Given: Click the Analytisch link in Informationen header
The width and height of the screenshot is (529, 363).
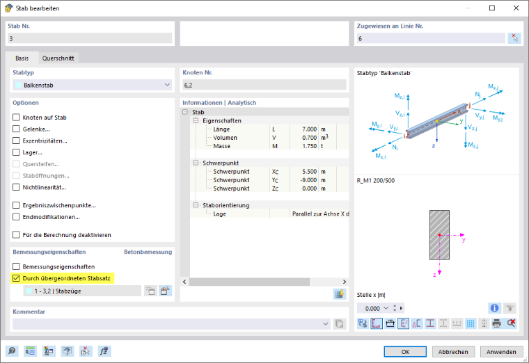Looking at the screenshot, I should click(242, 102).
